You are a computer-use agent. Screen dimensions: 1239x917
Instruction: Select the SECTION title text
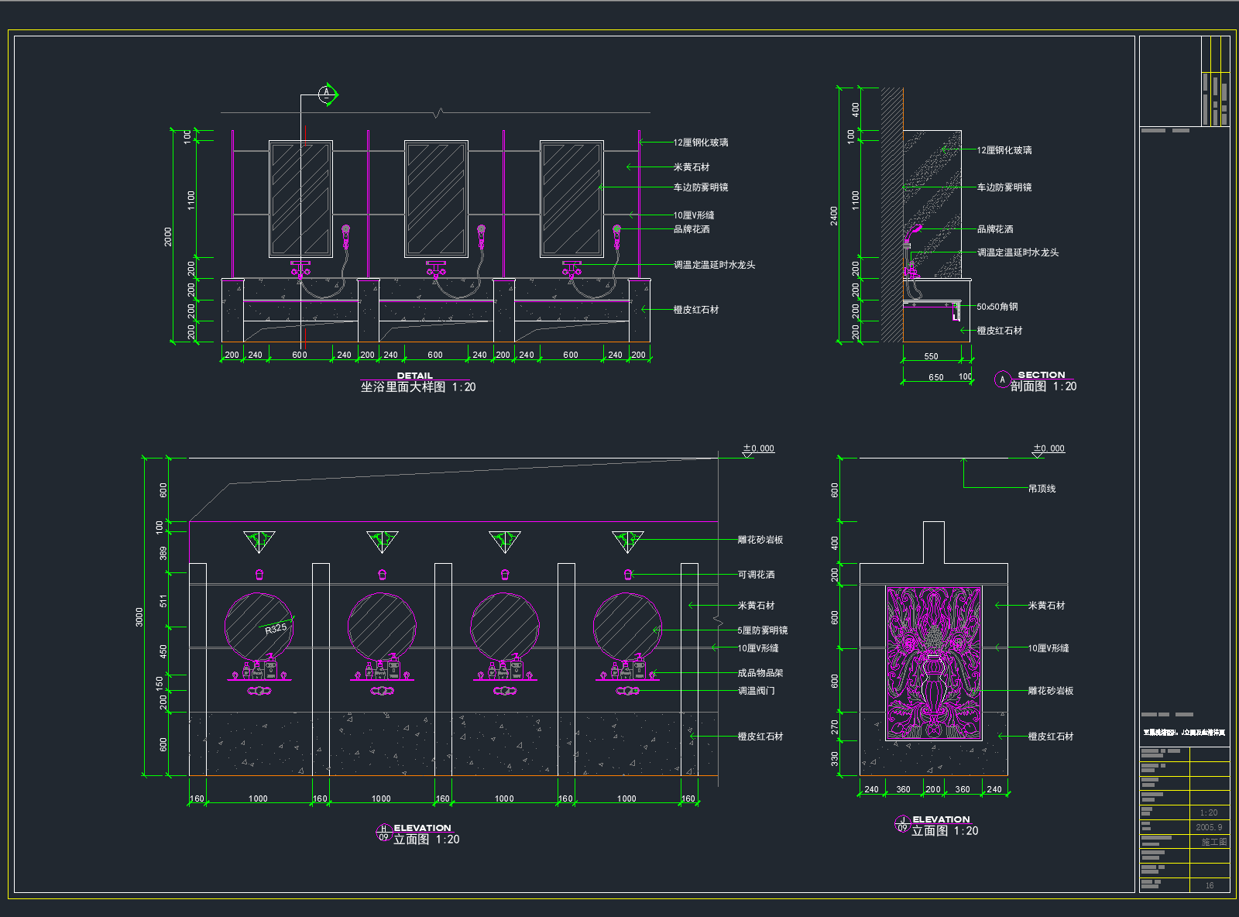pos(1042,375)
